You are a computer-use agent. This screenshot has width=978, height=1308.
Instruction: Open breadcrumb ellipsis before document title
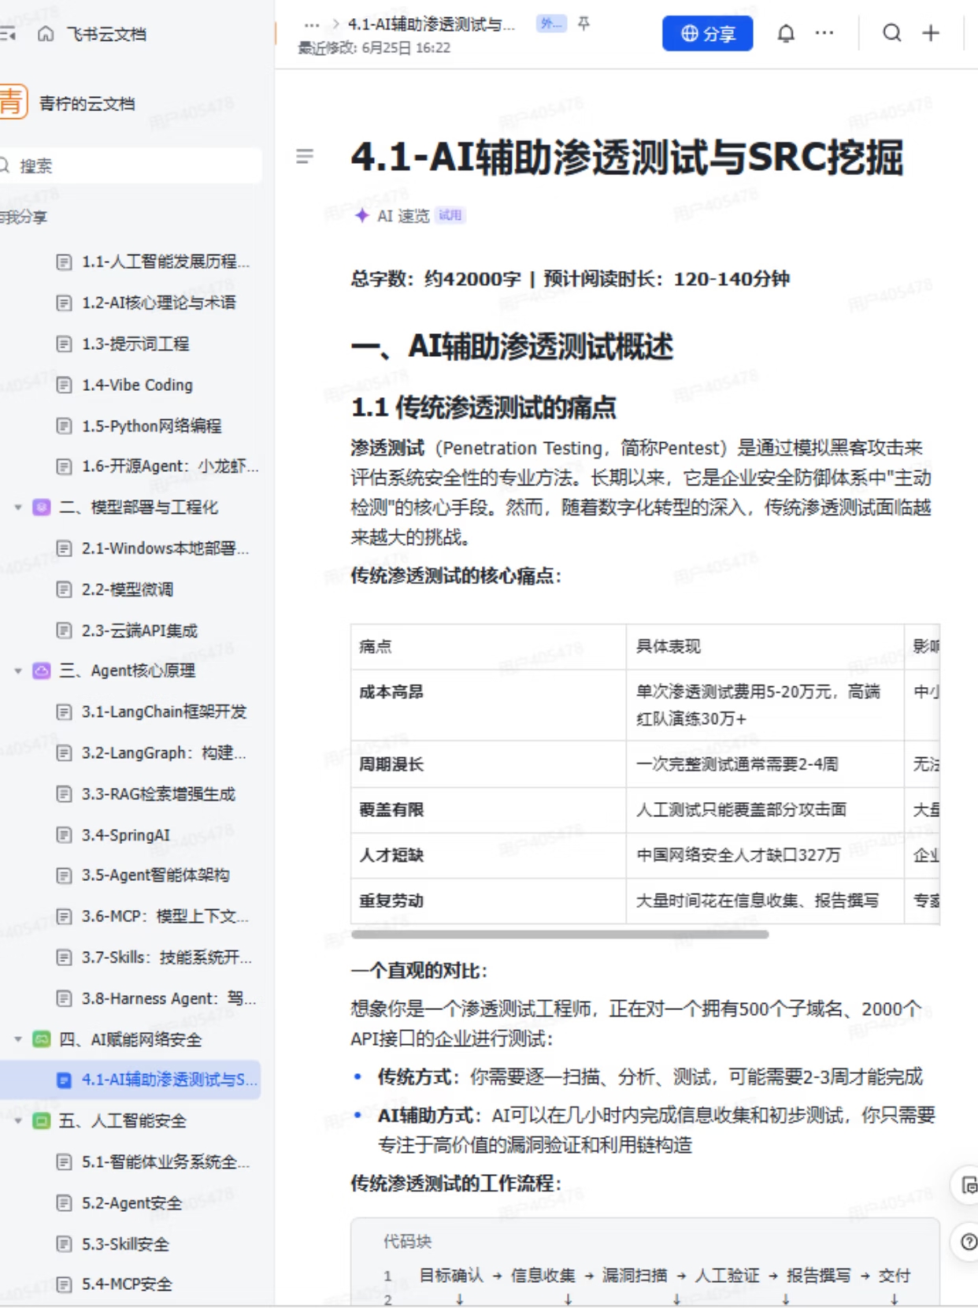312,25
